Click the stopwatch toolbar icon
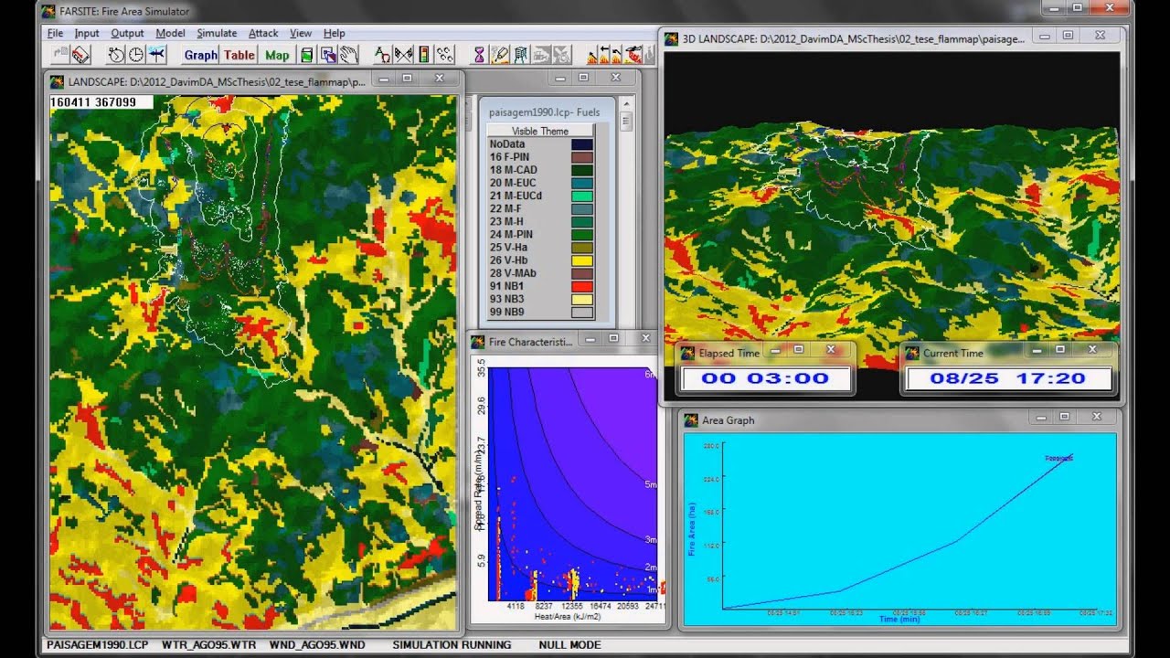Image resolution: width=1170 pixels, height=658 pixels. click(116, 55)
